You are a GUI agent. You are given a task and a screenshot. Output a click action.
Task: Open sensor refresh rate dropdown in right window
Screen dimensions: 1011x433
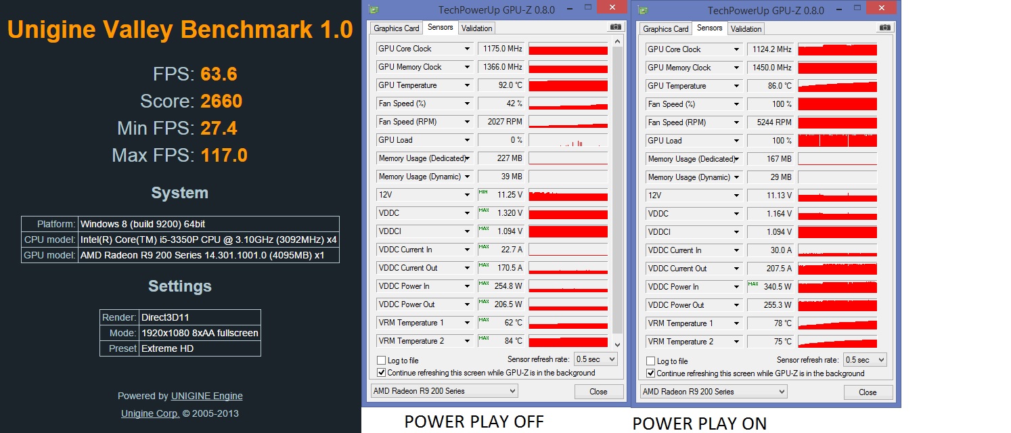[865, 360]
